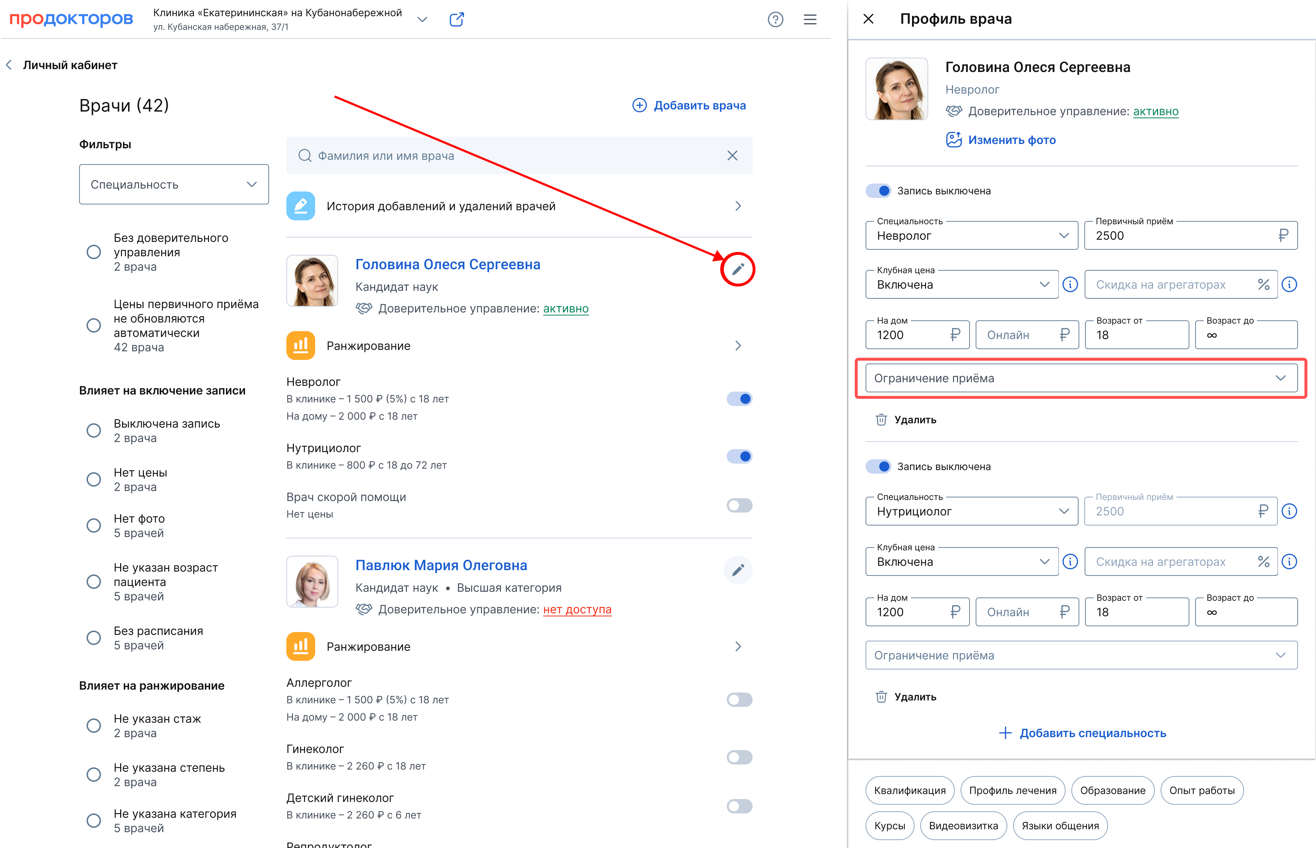Screen dimensions: 1316x848
Task: Open clinic page in new tab icon
Action: [456, 20]
